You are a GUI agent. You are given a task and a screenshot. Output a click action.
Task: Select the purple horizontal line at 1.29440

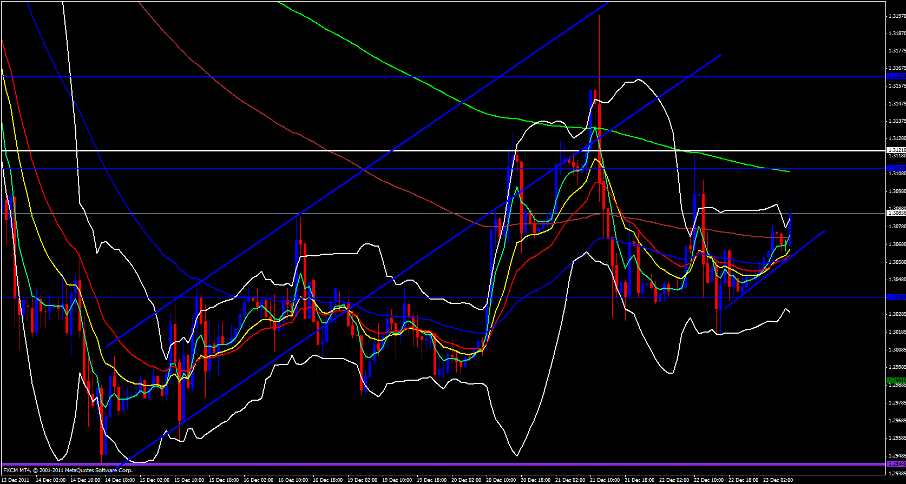[443, 464]
